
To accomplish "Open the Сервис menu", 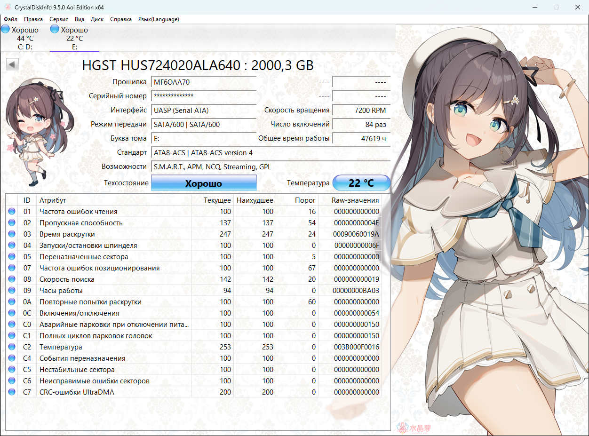I will [59, 19].
